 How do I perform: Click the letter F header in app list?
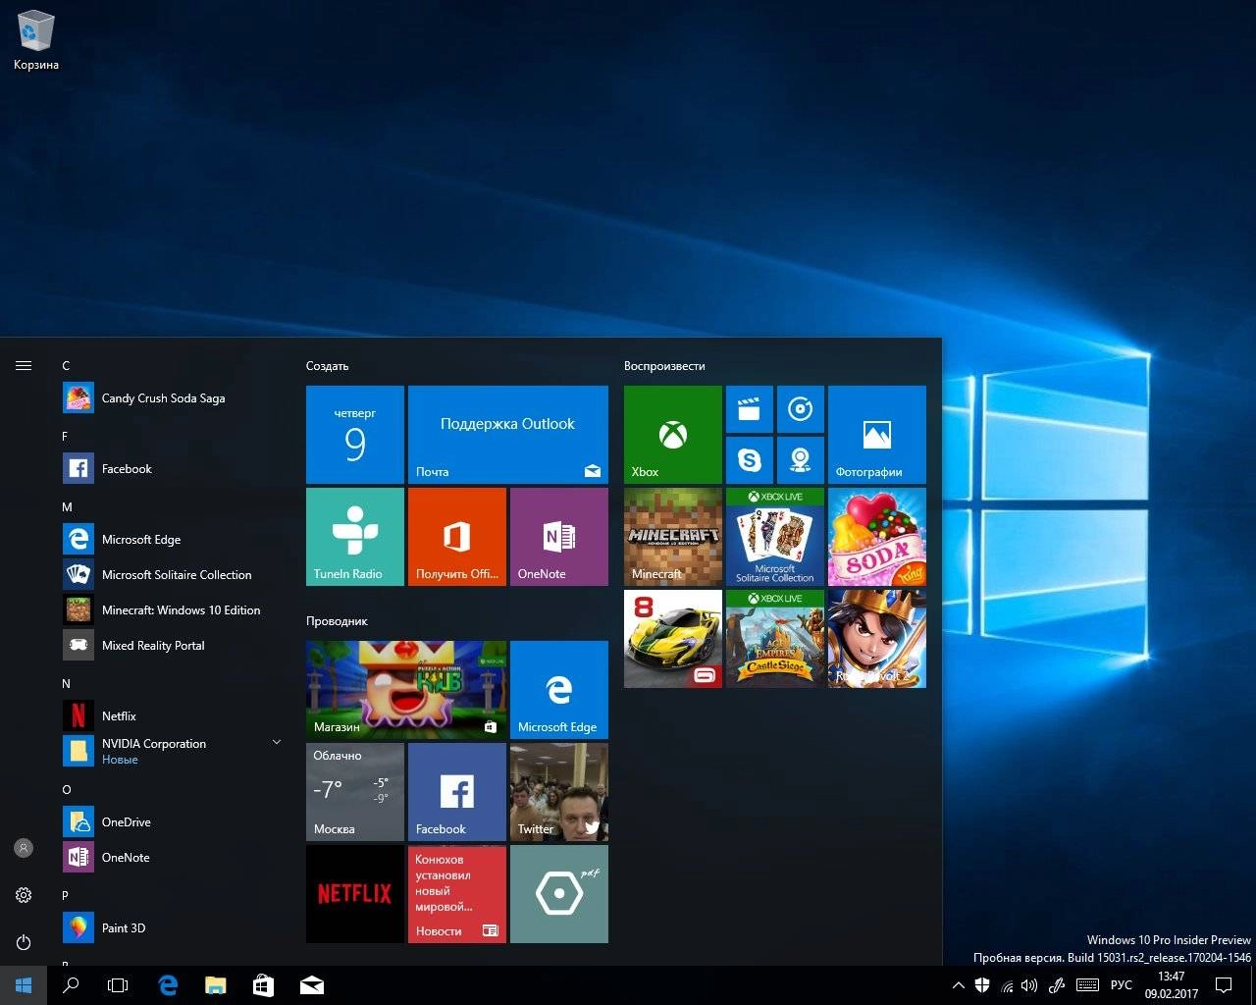click(x=66, y=437)
